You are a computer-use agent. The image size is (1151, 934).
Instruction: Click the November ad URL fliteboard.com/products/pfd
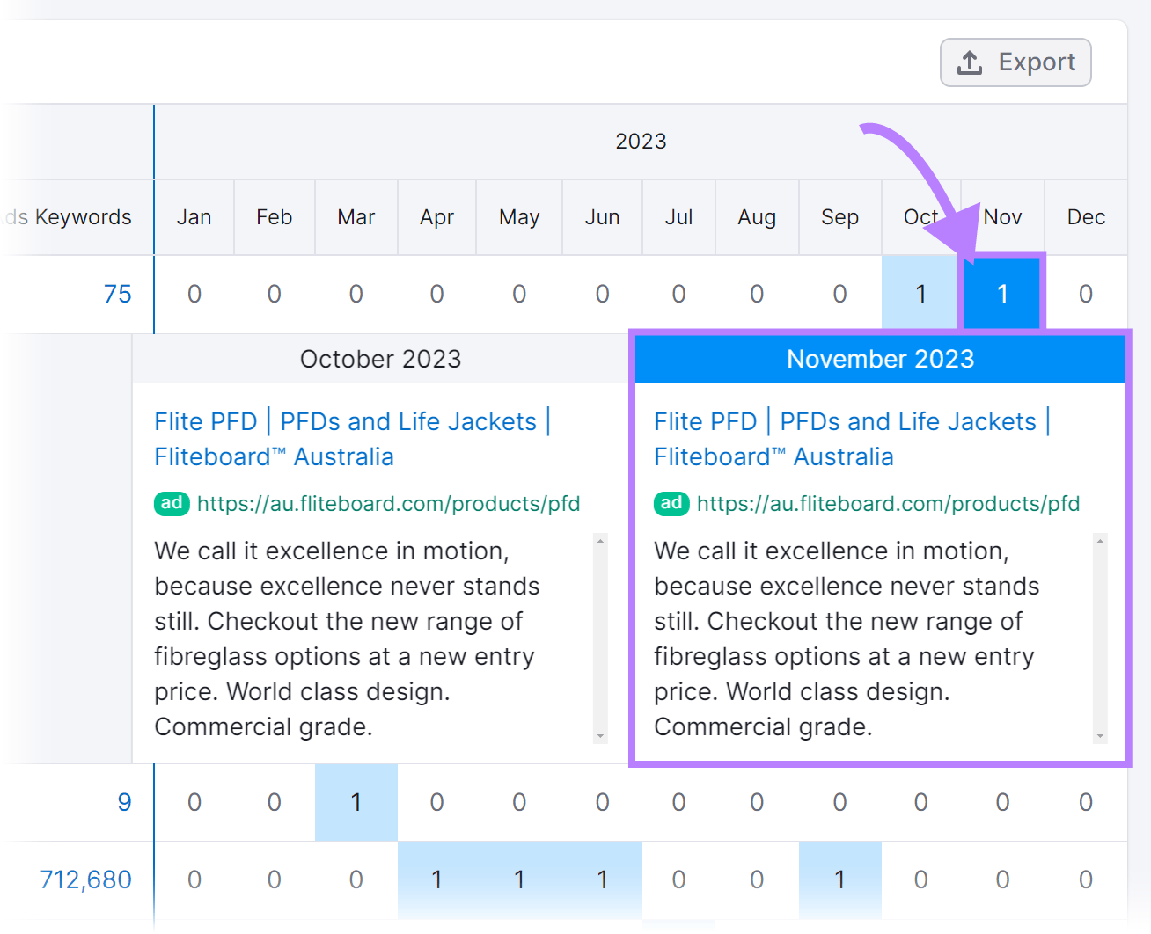coord(888,504)
